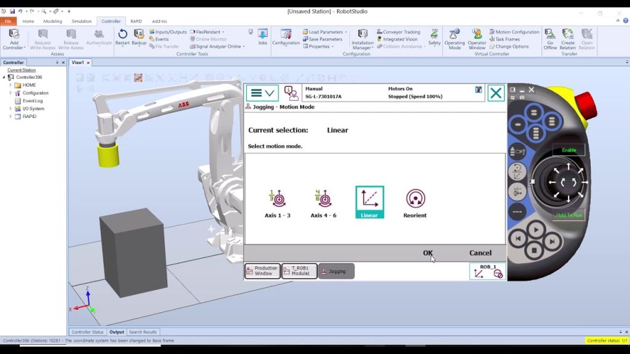Image resolution: width=630 pixels, height=354 pixels.
Task: Collapse the Controller396 tree node
Action: pos(4,77)
